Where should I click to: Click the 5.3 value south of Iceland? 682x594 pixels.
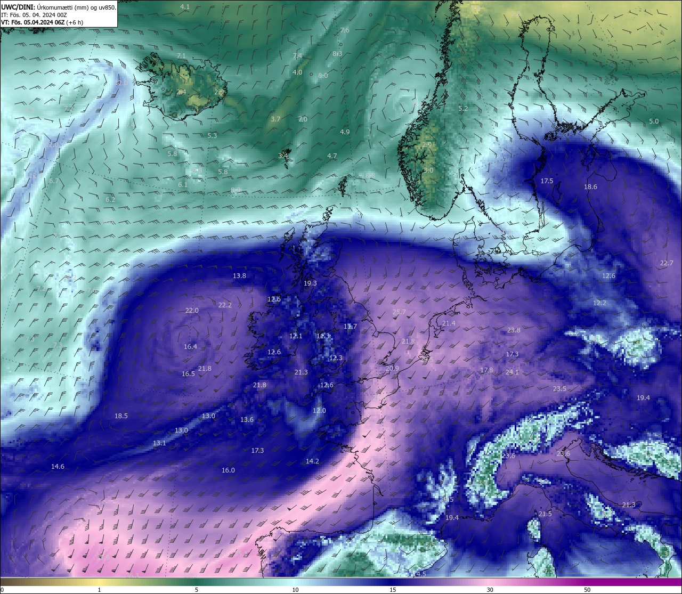coord(212,136)
